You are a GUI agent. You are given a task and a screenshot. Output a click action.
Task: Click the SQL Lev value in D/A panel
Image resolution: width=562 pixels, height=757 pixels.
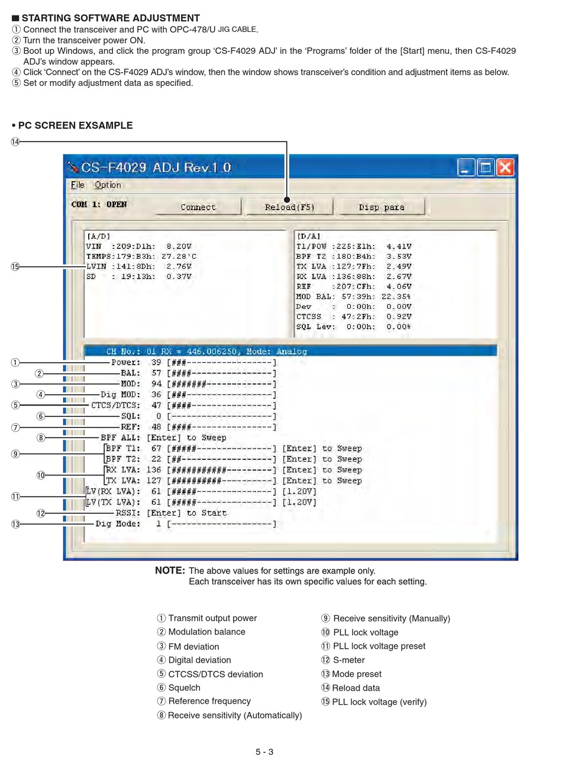[x=354, y=327]
